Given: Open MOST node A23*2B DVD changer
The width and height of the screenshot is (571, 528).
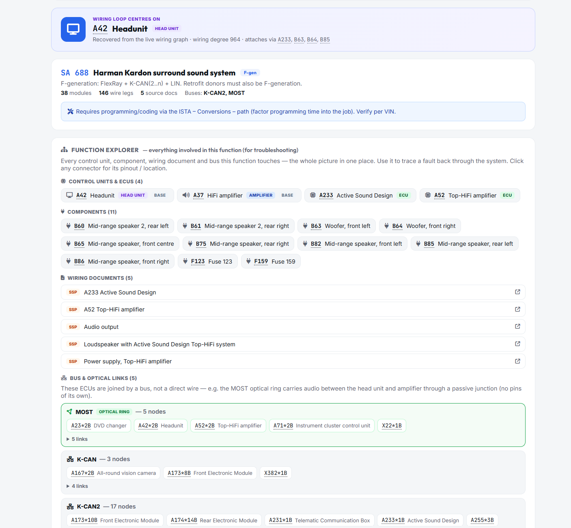Looking at the screenshot, I should tap(99, 426).
